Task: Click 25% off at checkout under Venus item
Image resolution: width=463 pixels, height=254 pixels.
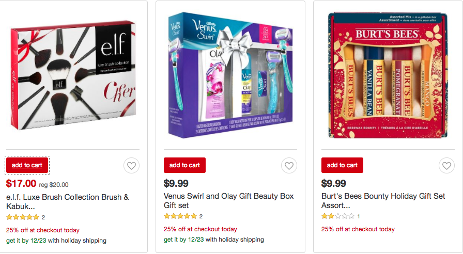Action: pyautogui.click(x=200, y=229)
